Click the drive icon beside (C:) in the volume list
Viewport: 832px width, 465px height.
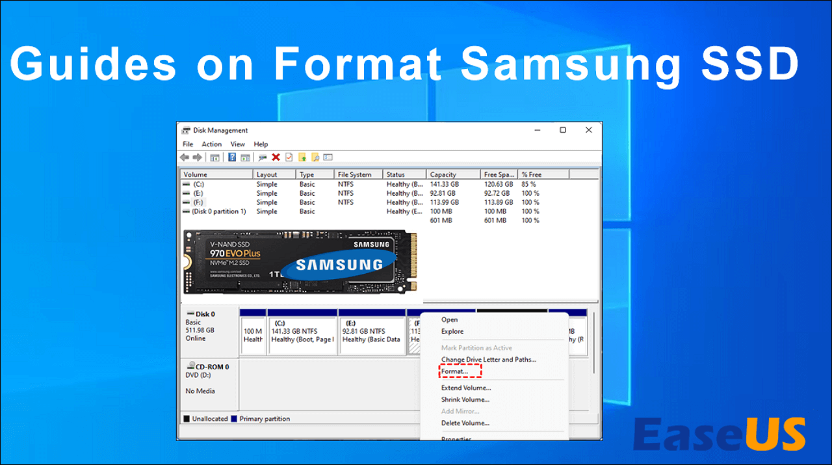[187, 185]
